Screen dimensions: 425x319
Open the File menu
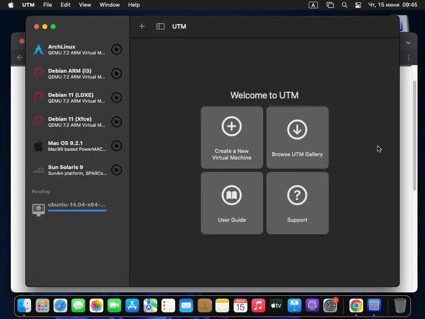(47, 5)
